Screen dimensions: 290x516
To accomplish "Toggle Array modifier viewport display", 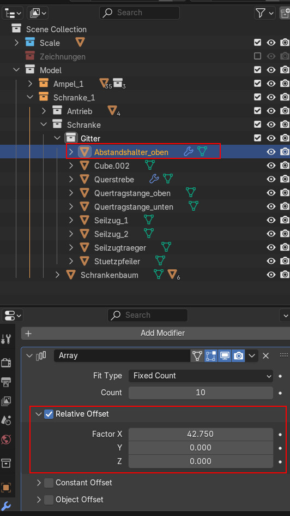I will (225, 355).
